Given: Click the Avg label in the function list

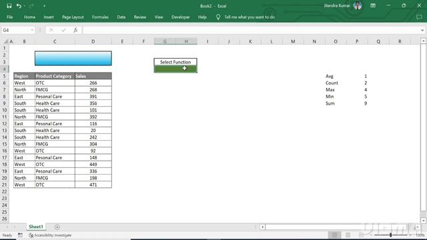Looking at the screenshot, I should (x=329, y=76).
